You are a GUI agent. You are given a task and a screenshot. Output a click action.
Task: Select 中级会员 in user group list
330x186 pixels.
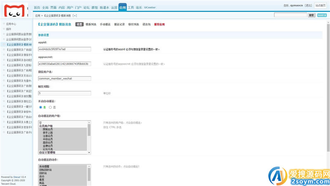[63, 139]
